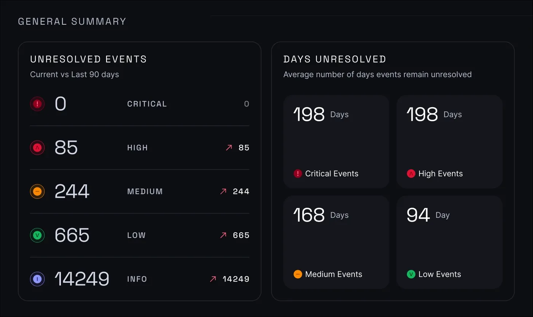533x317 pixels.
Task: Click the purple Info severity icon
Action: pyautogui.click(x=37, y=279)
